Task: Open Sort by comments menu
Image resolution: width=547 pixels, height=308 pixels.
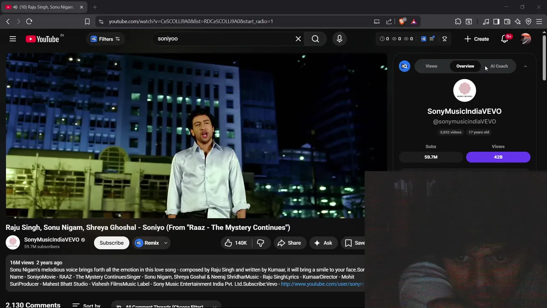Action: point(87,305)
